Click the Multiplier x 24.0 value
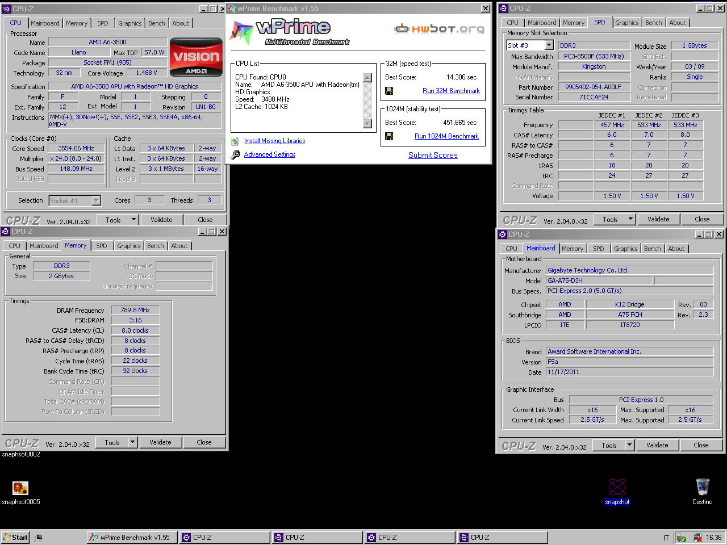Image resolution: width=727 pixels, height=545 pixels. (76, 158)
